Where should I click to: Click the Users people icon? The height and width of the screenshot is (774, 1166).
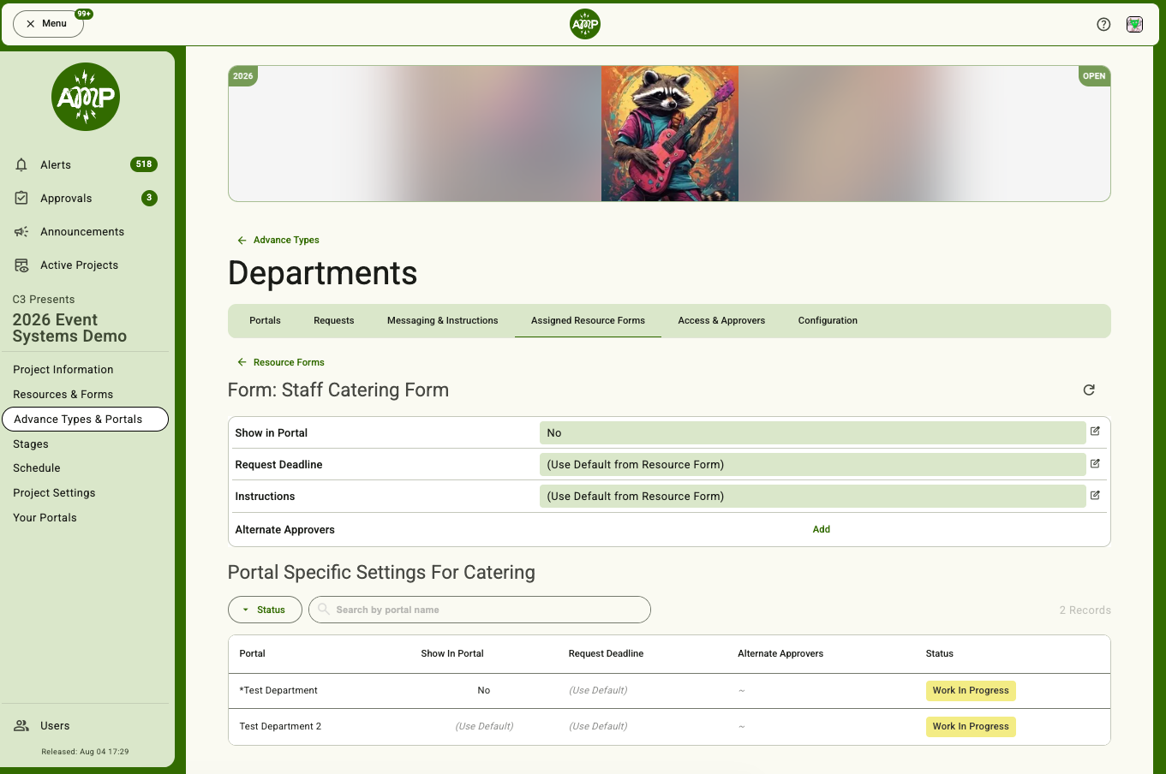(x=21, y=726)
